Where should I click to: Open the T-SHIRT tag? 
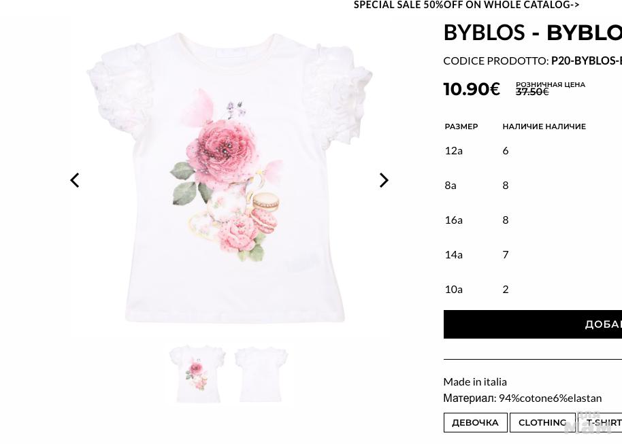tap(604, 422)
